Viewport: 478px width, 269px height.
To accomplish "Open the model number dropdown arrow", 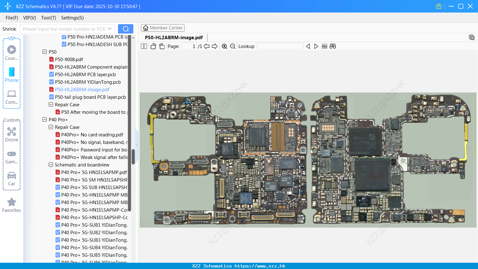I will [110, 29].
